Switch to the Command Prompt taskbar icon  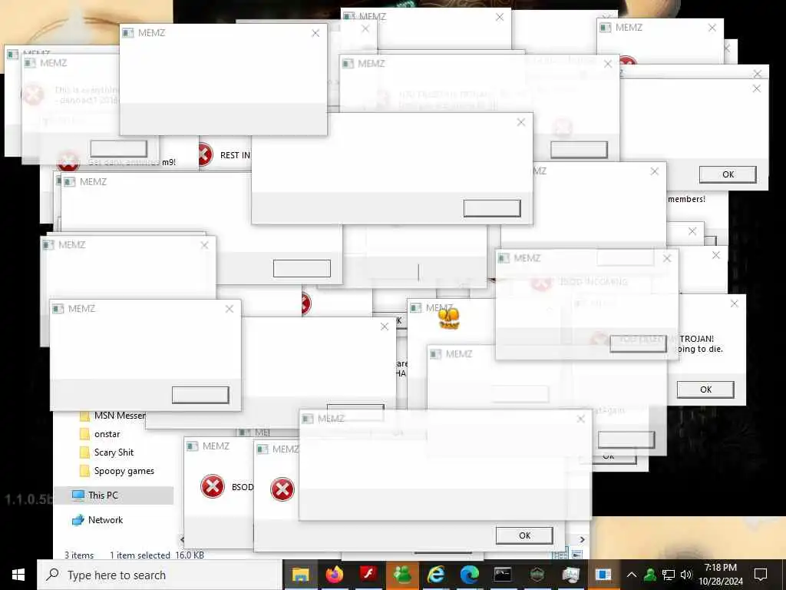pos(503,575)
